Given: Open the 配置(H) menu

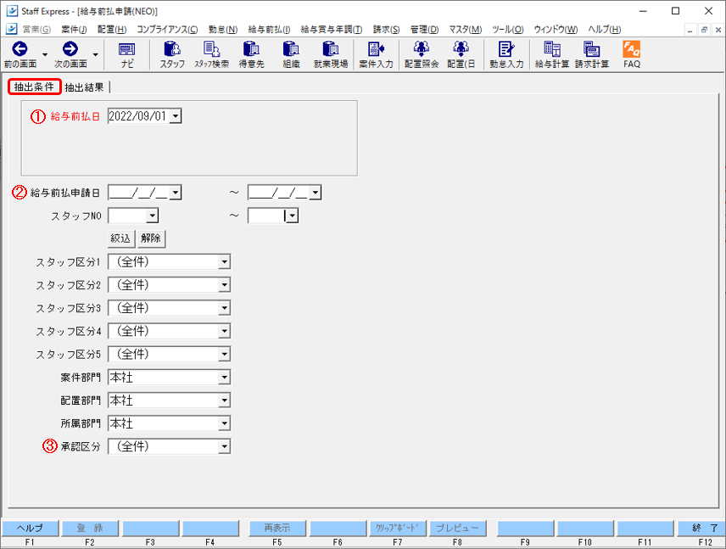Looking at the screenshot, I should [x=112, y=30].
